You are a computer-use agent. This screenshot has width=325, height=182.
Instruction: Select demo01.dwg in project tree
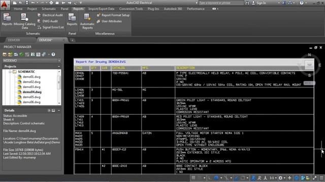click(x=31, y=77)
